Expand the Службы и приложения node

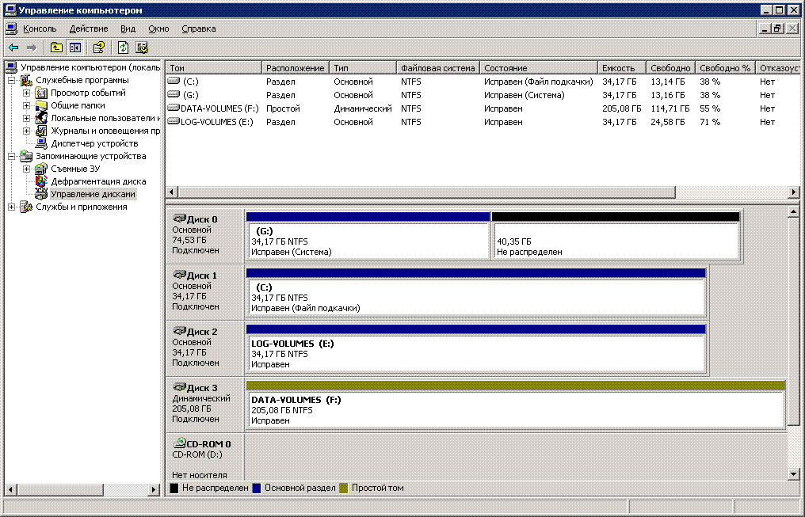[x=11, y=207]
